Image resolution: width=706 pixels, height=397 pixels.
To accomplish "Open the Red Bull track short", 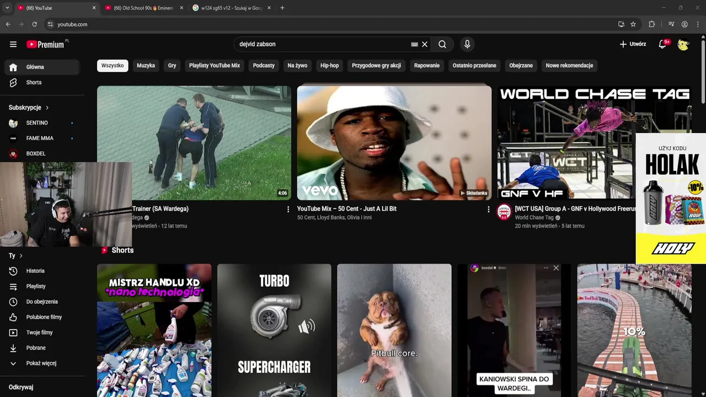I will 634,330.
